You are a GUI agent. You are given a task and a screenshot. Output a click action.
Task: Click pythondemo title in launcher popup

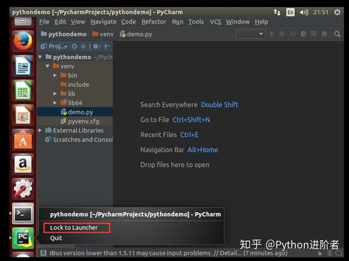[135, 214]
